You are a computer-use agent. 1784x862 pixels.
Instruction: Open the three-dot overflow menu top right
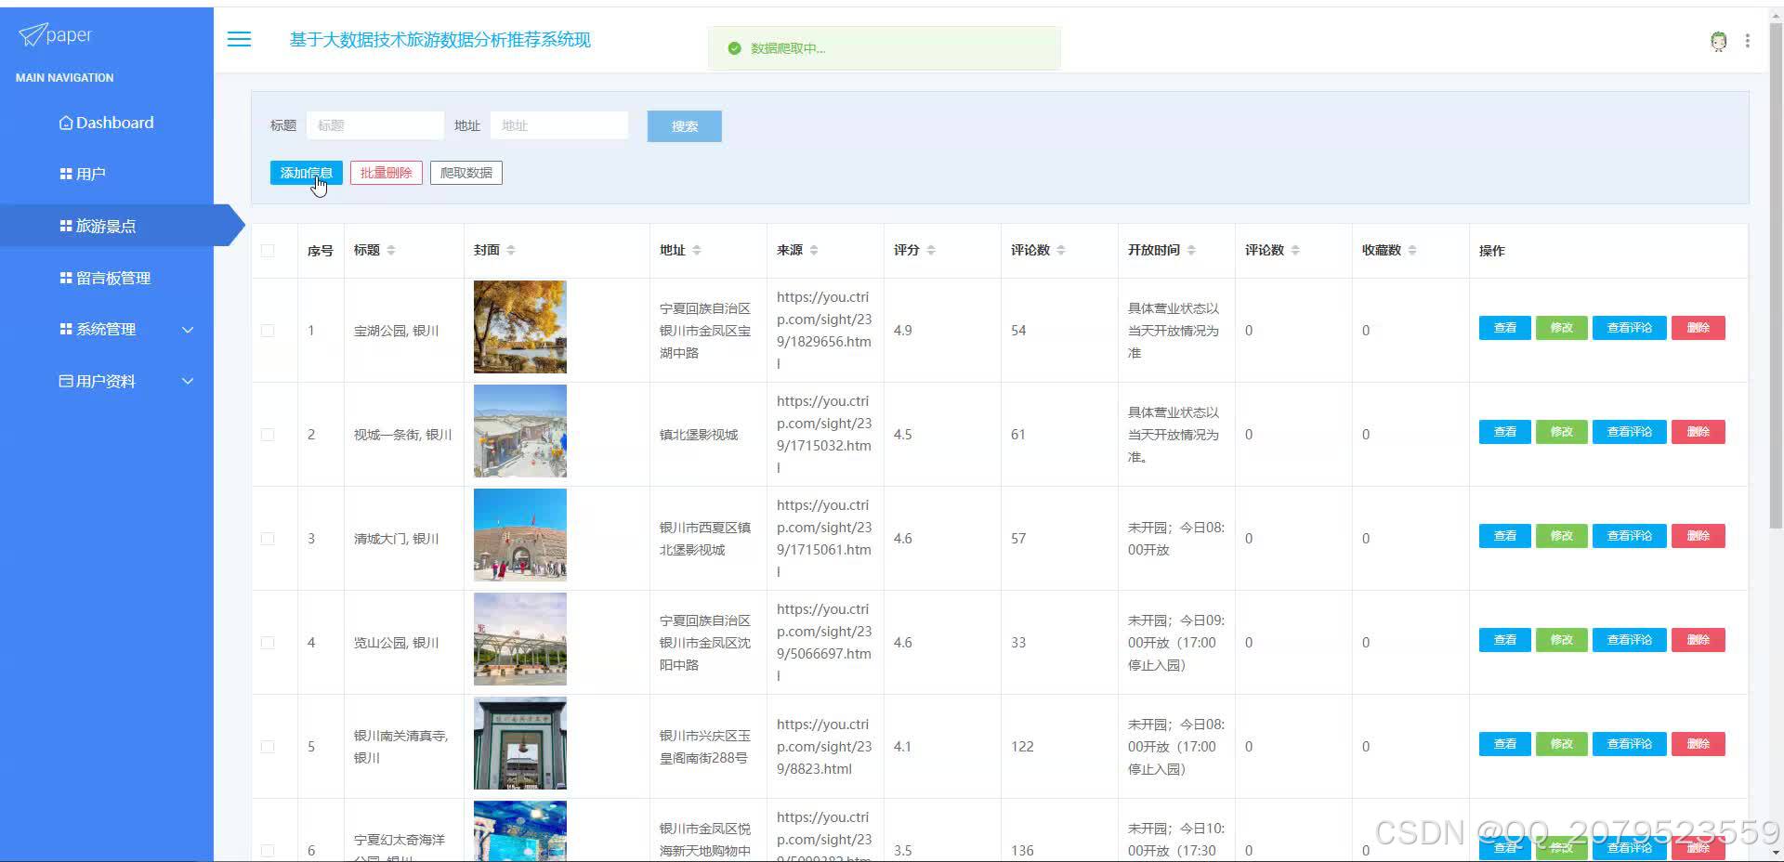(1748, 41)
